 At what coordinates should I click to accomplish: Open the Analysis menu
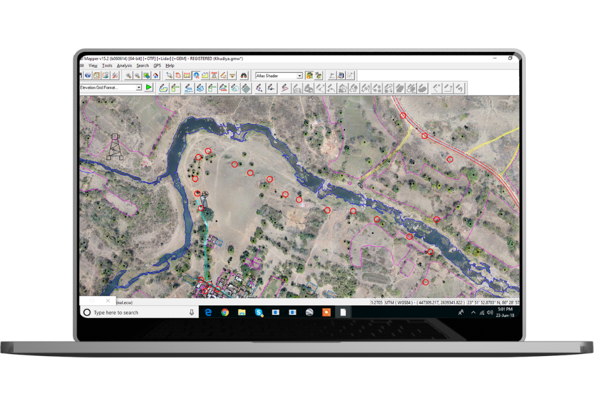coord(124,66)
